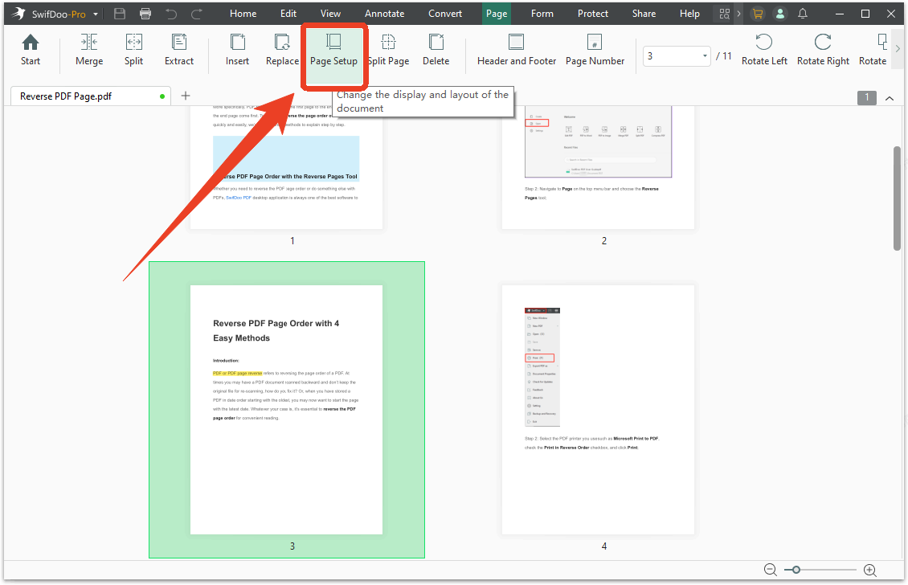Select page 4 thumbnail
This screenshot has height=585, width=908.
click(598, 410)
